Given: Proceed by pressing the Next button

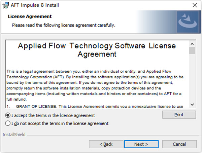Looking at the screenshot, I should click(x=141, y=144).
